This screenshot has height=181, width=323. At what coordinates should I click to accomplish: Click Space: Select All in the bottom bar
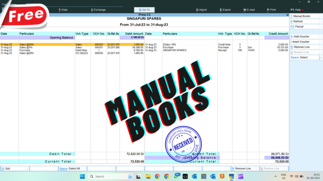click(x=71, y=169)
